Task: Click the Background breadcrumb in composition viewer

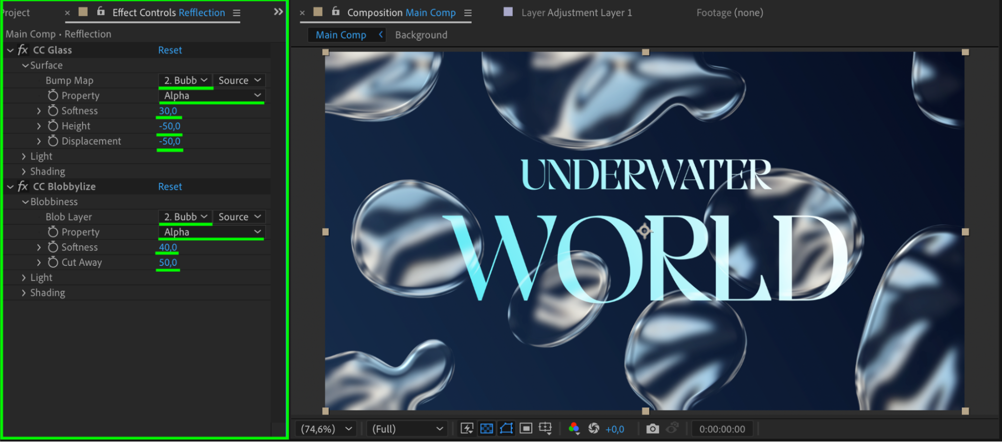Action: pos(421,35)
